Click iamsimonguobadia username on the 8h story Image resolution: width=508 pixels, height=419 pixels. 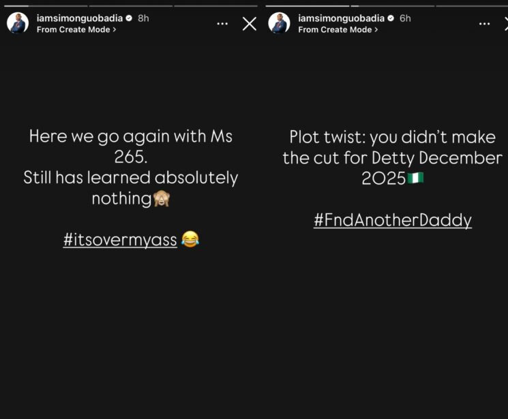(80, 18)
